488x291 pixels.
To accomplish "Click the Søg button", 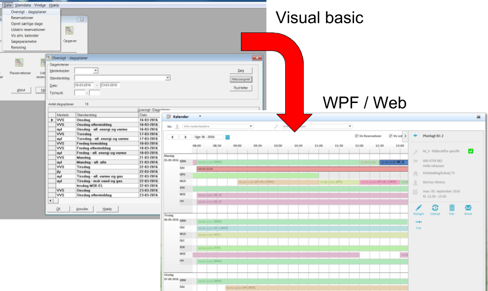I will (241, 71).
